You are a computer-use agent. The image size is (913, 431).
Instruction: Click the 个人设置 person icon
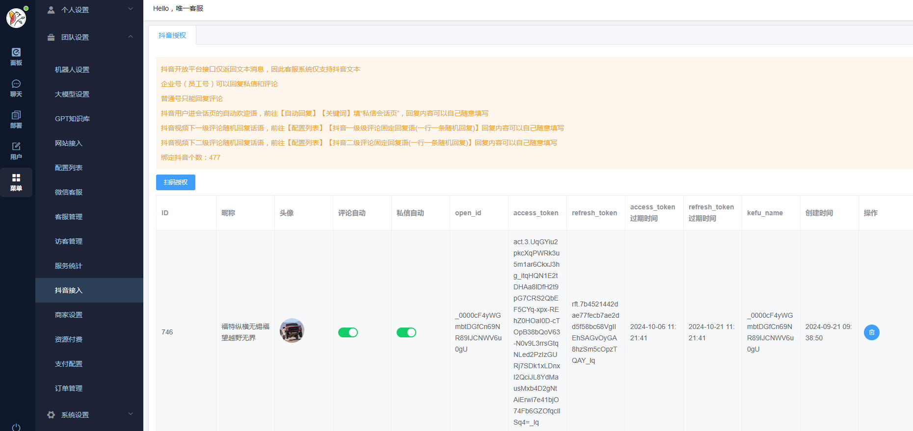point(51,10)
